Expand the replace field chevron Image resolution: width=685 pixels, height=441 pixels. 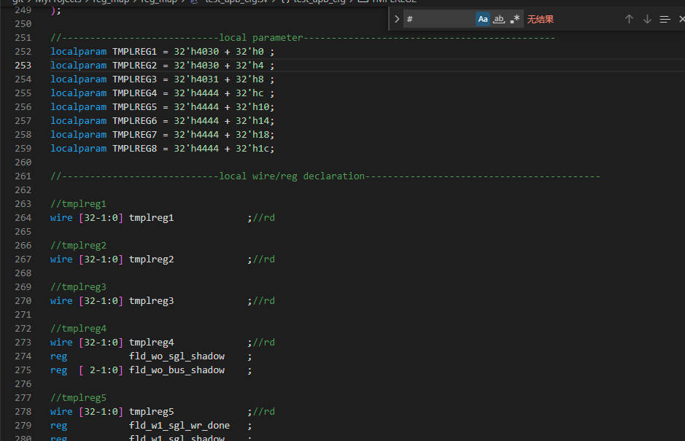coord(396,19)
